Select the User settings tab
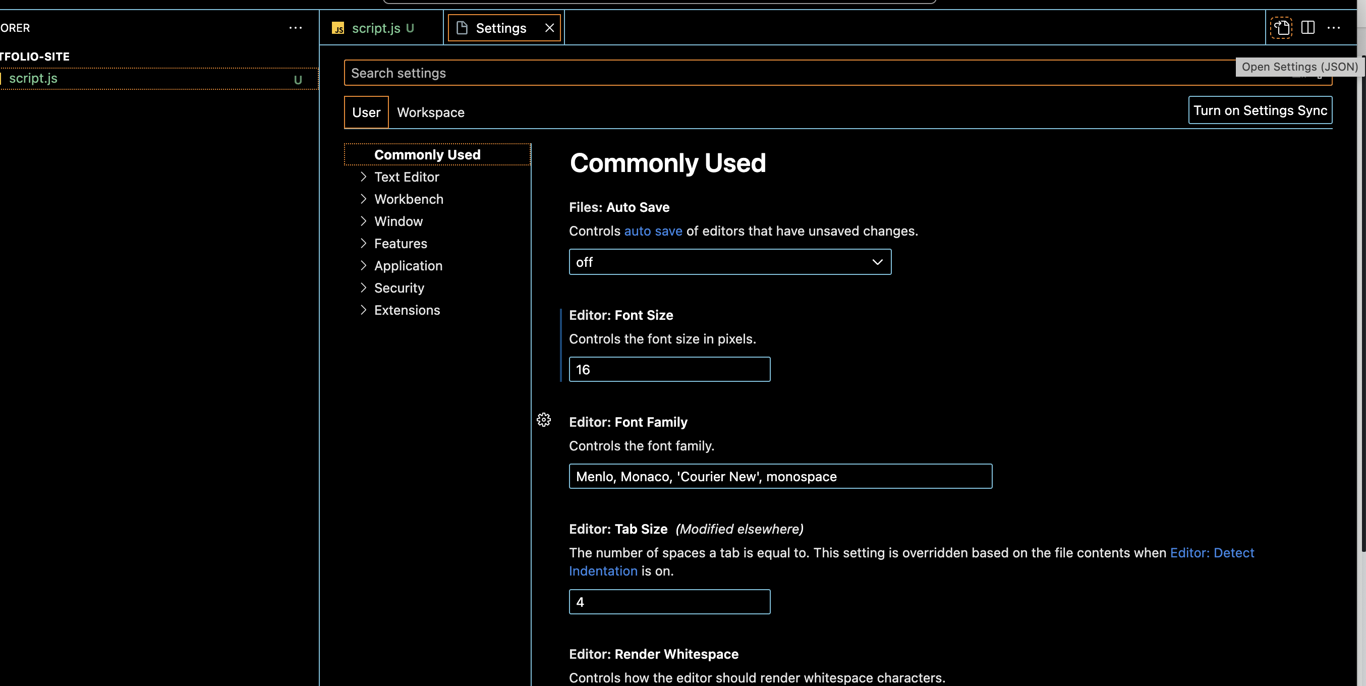This screenshot has height=686, width=1366. click(x=366, y=112)
